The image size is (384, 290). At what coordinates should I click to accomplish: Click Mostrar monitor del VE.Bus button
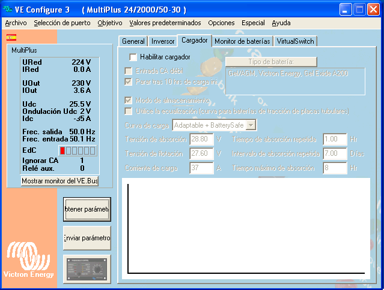pyautogui.click(x=59, y=181)
